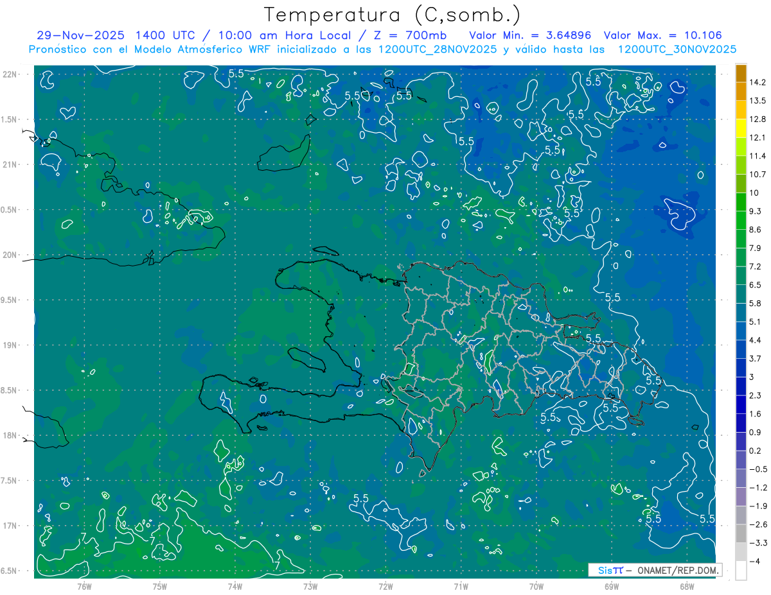The image size is (771, 595).
Task: Click the colorbar value "1.6"
Action: 756,413
